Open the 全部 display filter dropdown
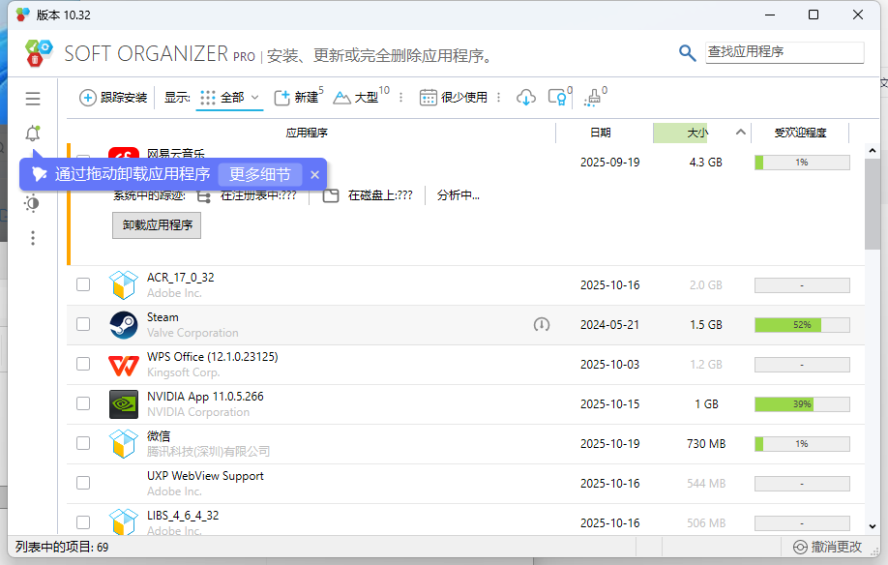Screen dimensions: 888x565 (x=229, y=97)
